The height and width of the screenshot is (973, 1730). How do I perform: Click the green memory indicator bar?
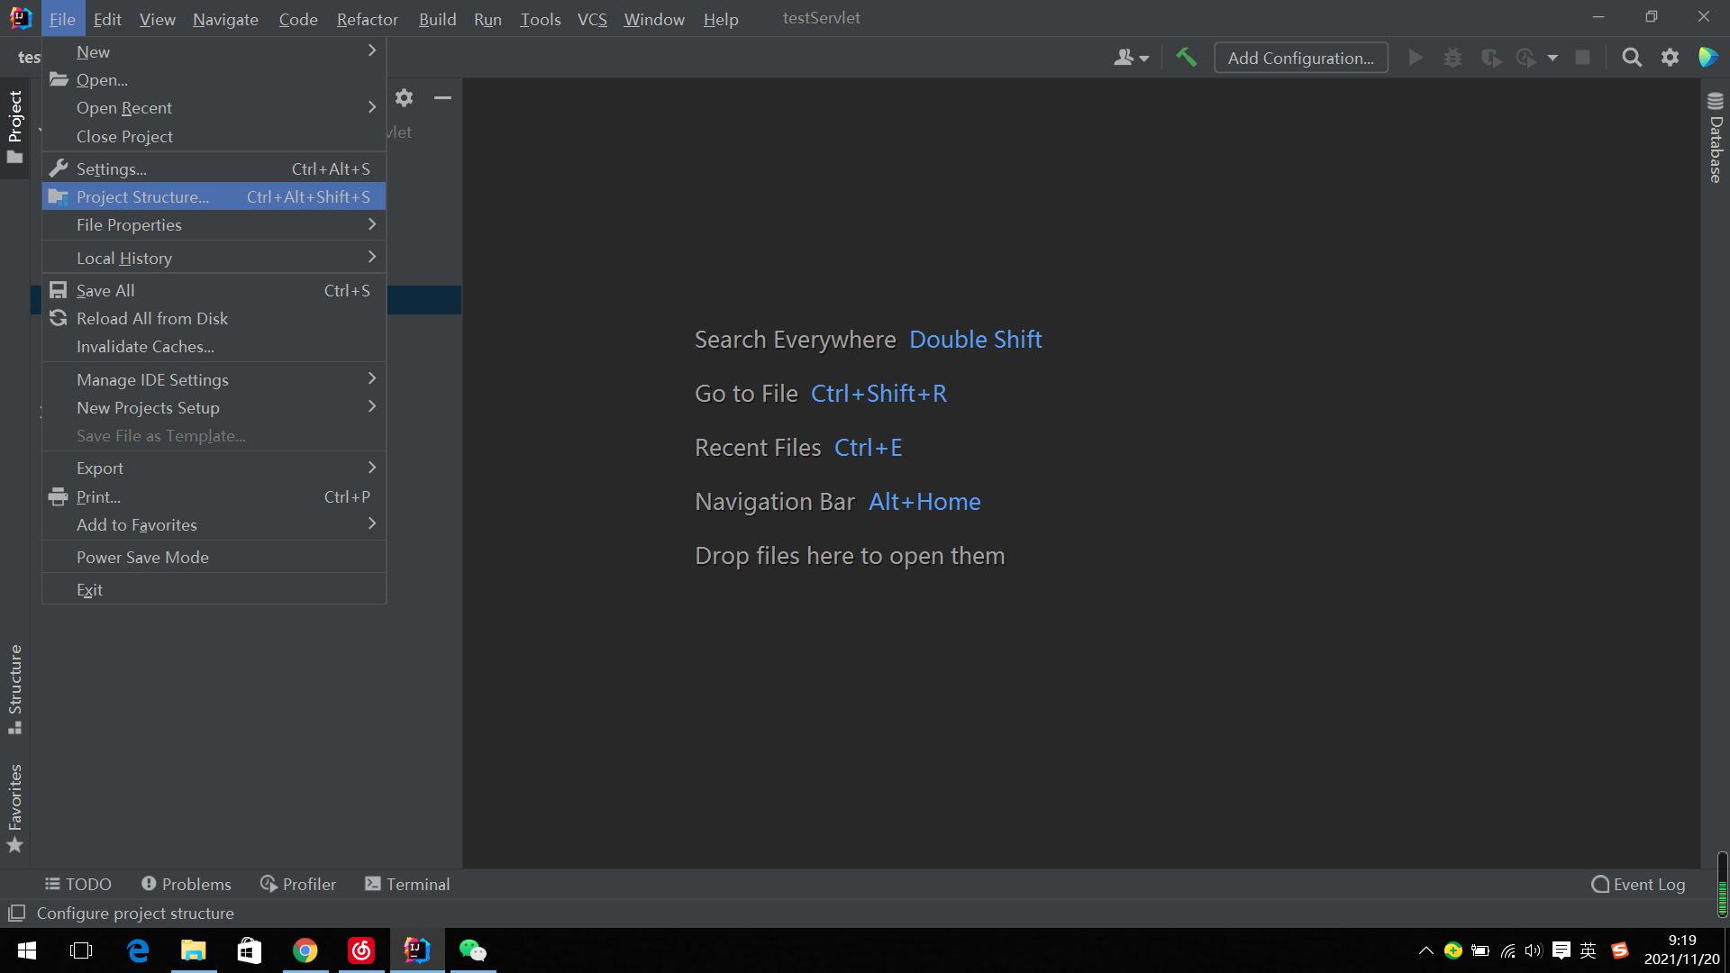coord(1722,885)
